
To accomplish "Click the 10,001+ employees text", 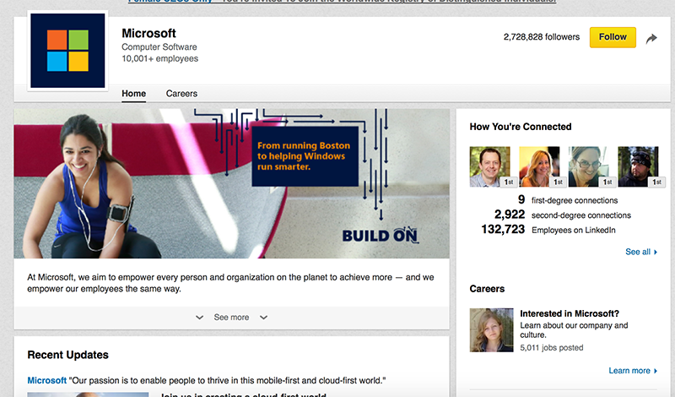I will pyautogui.click(x=159, y=58).
